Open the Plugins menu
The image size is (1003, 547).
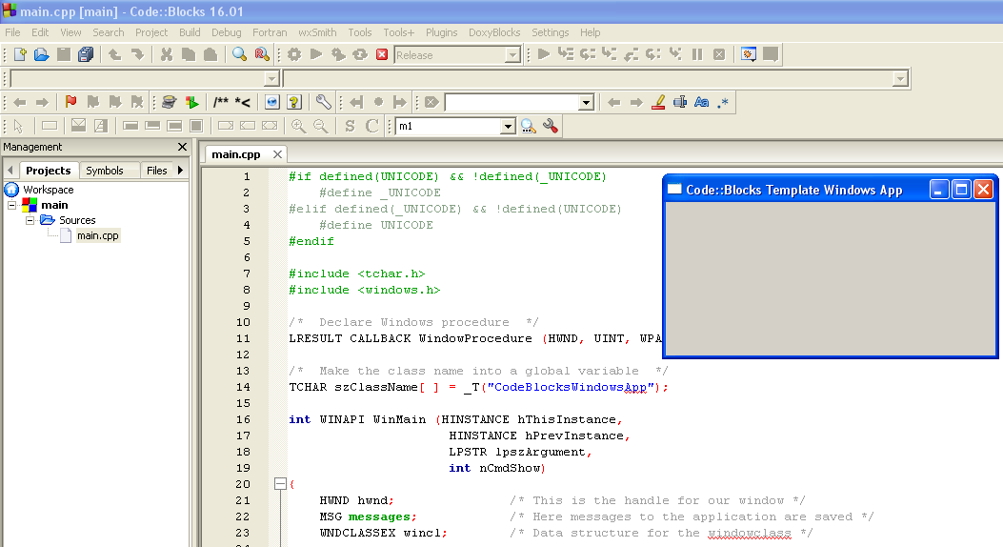click(441, 32)
